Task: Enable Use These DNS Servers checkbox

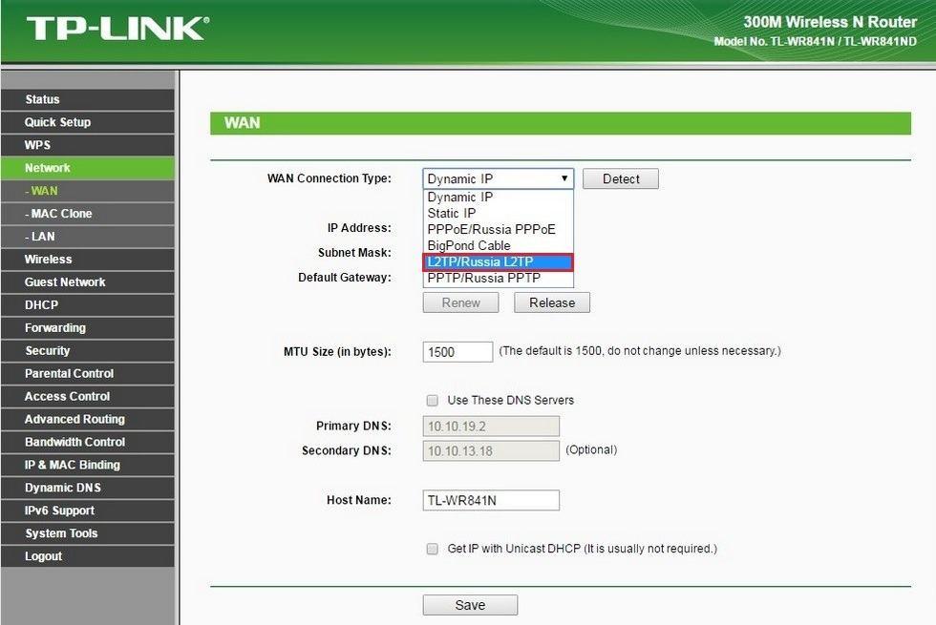Action: (x=432, y=400)
